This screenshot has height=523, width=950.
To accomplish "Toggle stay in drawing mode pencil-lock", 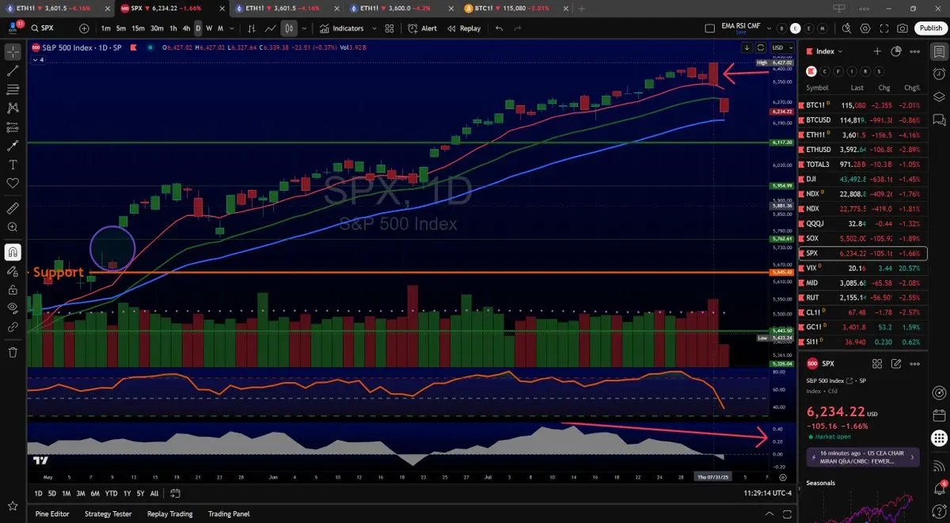I will [13, 271].
